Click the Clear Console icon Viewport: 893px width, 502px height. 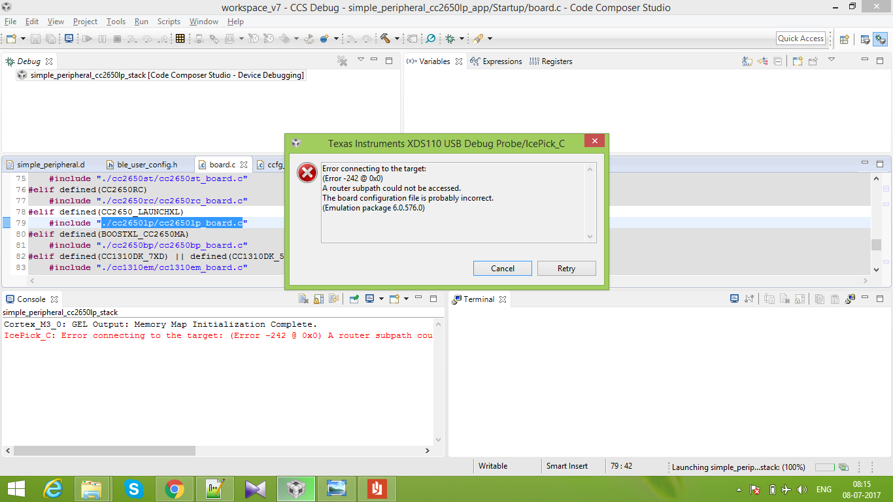pyautogui.click(x=303, y=299)
